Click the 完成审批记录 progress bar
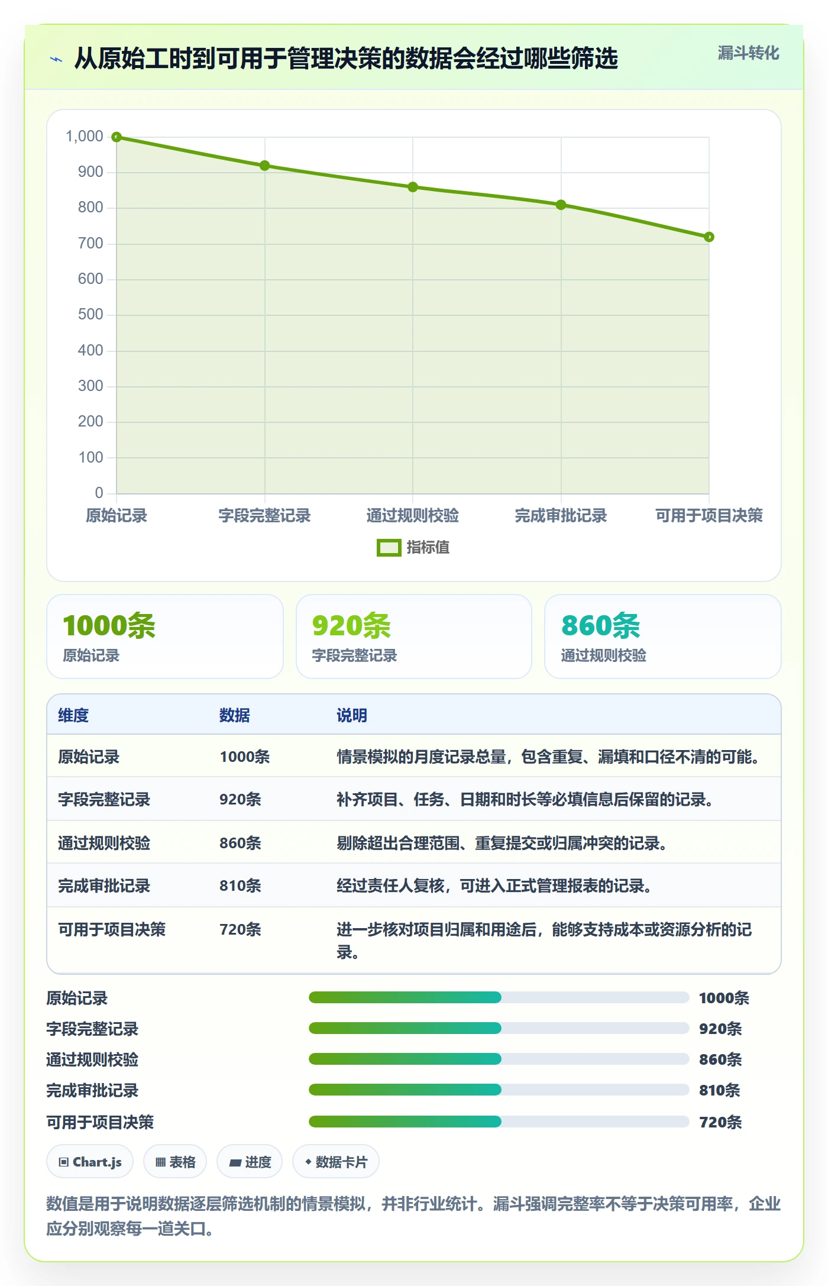 tap(499, 1090)
